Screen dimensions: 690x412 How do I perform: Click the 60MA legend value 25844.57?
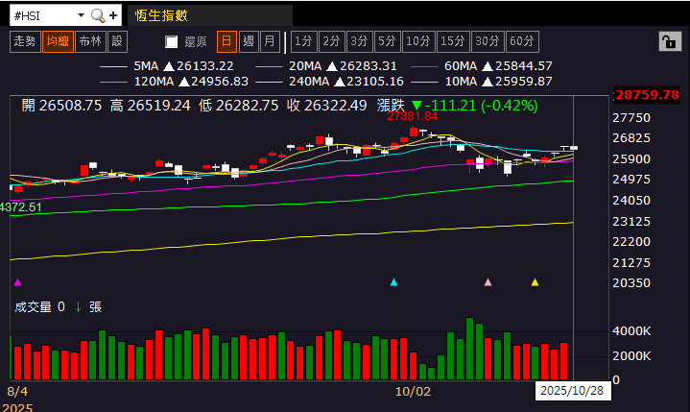pyautogui.click(x=524, y=66)
